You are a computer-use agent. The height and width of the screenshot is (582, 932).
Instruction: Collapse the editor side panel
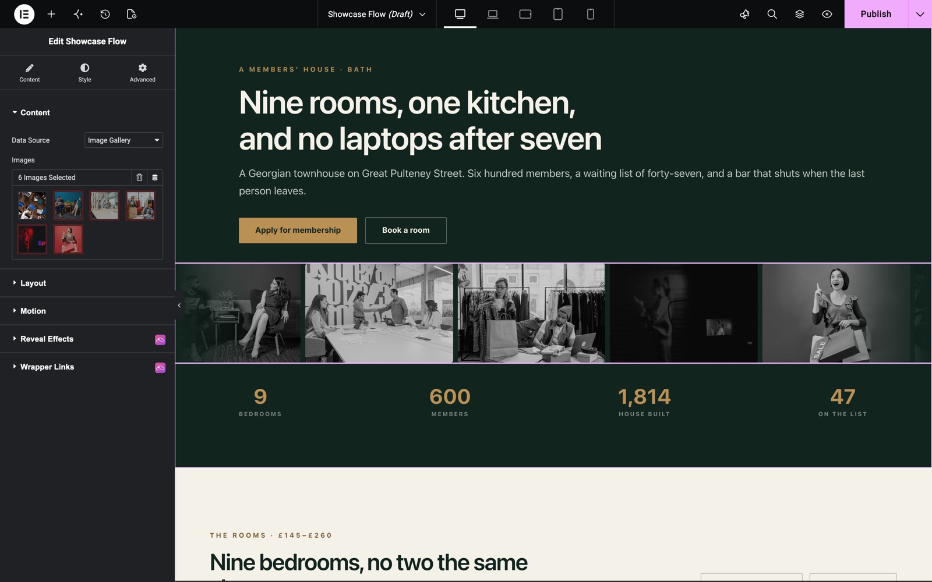pos(179,306)
